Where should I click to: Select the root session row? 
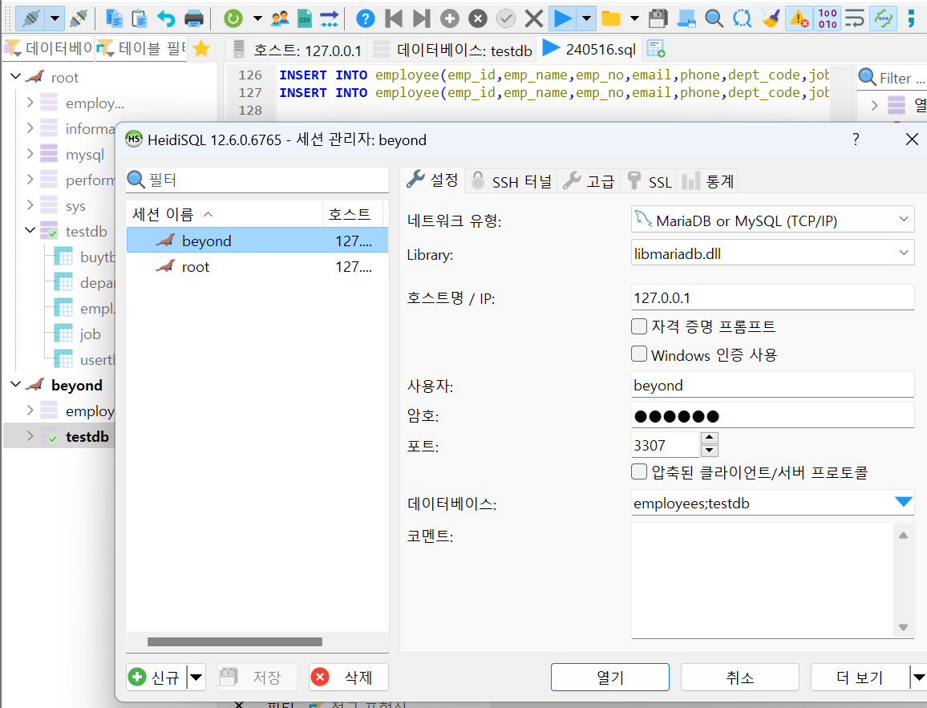(257, 266)
